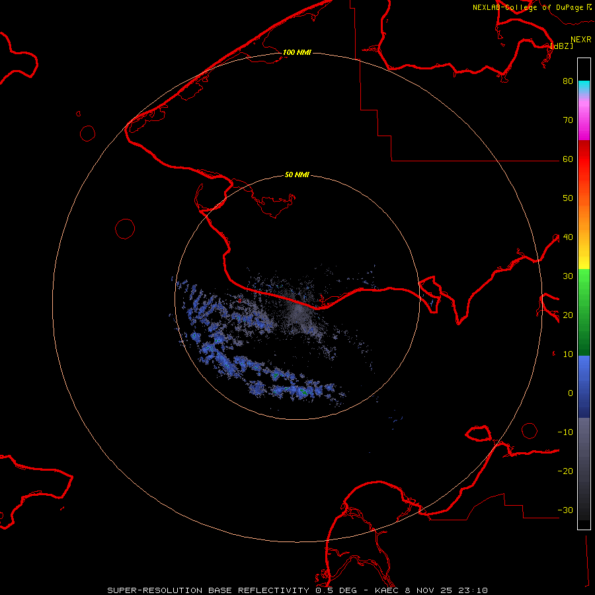Click the 50 NMI range ring label
Image resolution: width=595 pixels, height=595 pixels.
(297, 175)
